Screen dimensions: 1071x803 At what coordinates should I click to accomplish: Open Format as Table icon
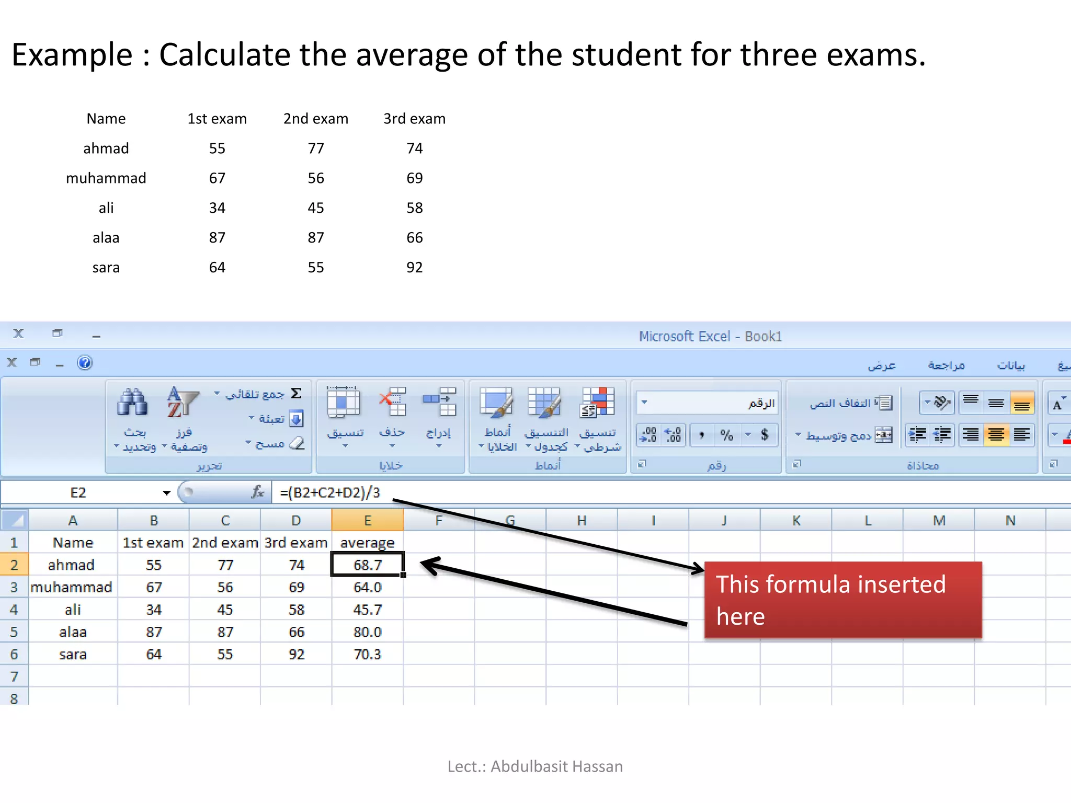(x=544, y=403)
